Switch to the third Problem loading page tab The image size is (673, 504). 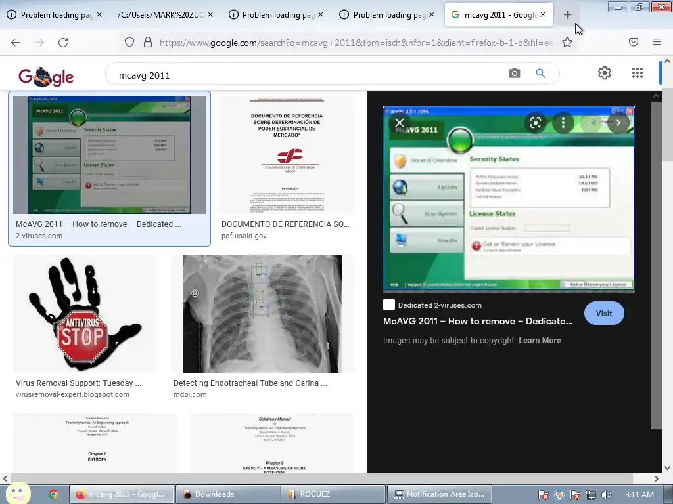pos(278,15)
